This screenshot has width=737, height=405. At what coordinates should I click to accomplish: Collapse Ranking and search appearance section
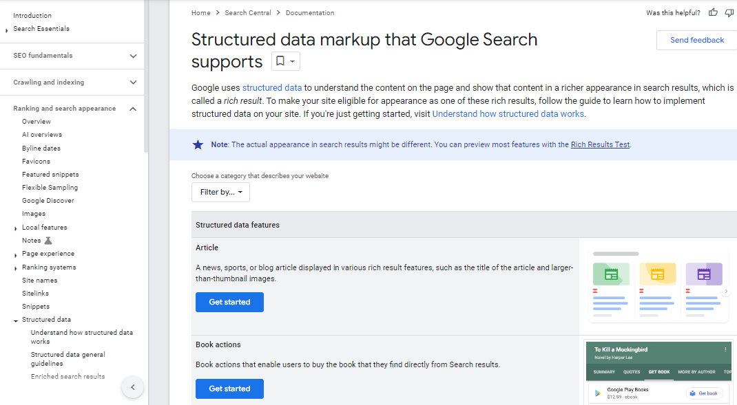(x=133, y=109)
